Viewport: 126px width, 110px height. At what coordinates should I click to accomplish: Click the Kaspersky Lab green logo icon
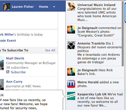71,96
